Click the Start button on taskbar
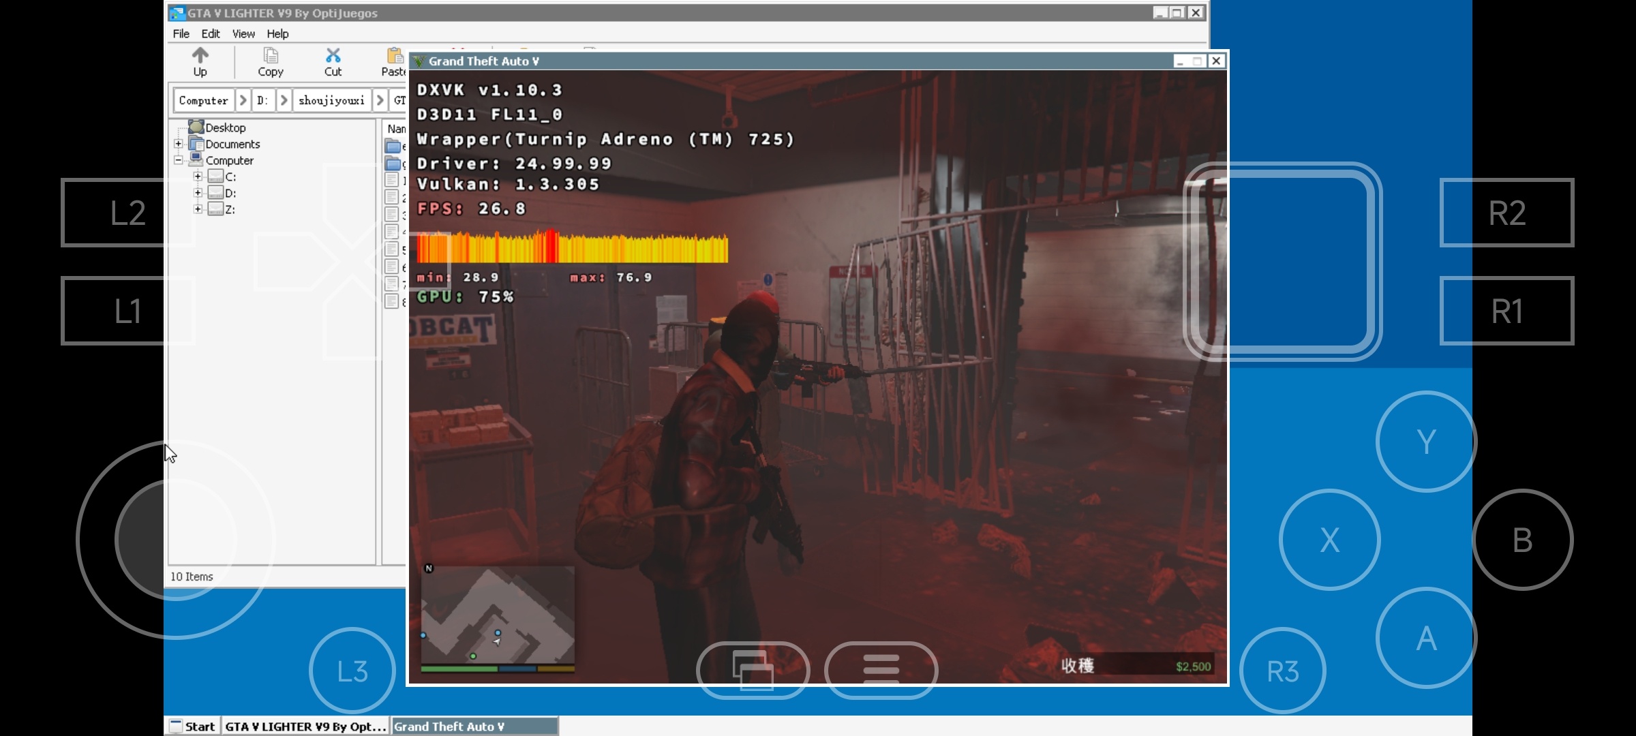This screenshot has width=1636, height=736. pos(193,726)
